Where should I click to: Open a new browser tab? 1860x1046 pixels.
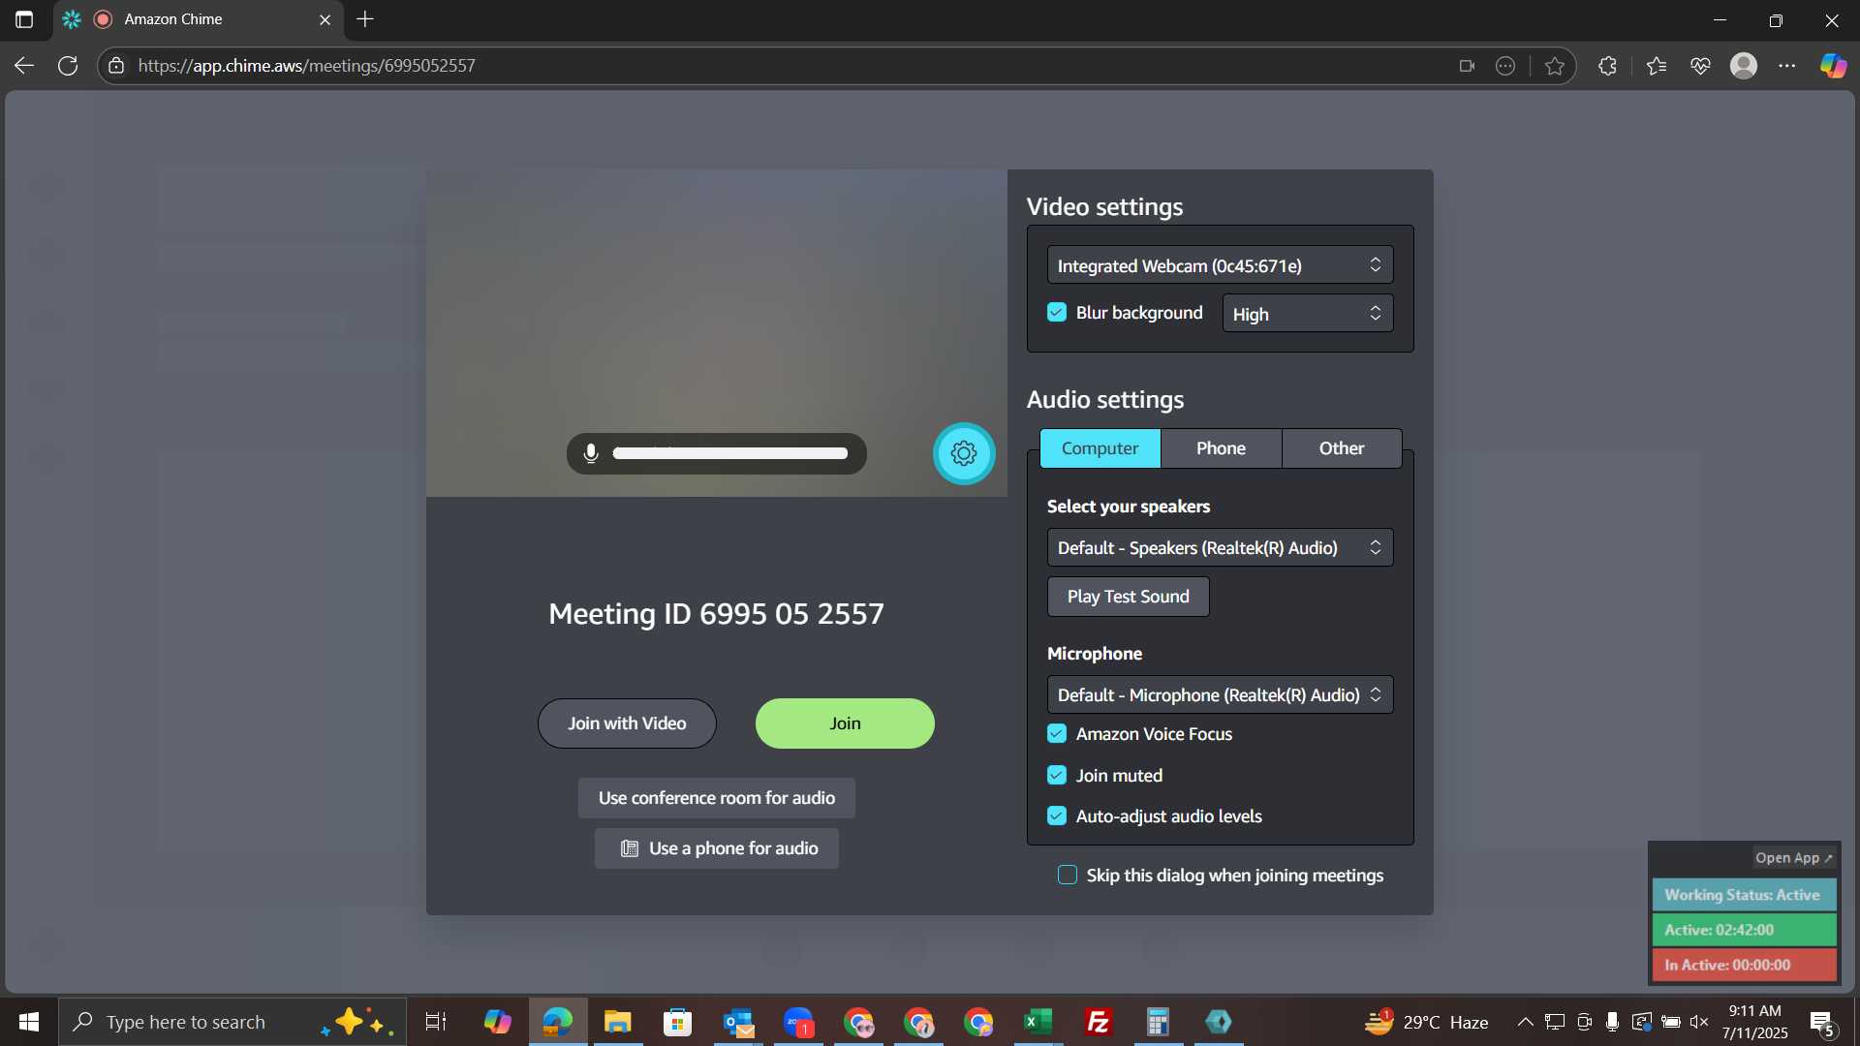point(365,19)
